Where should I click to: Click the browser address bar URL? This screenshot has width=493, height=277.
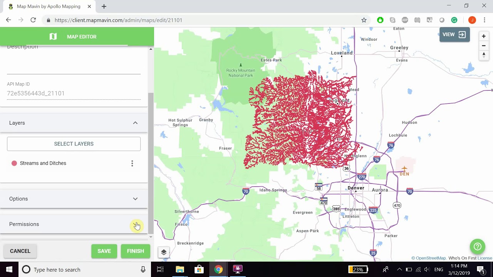click(118, 20)
